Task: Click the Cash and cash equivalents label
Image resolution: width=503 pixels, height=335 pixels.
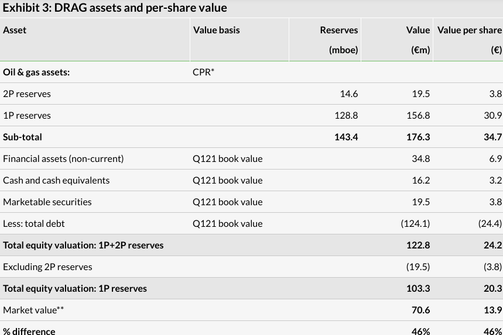Action: [56, 181]
